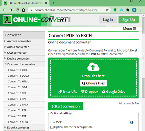Go to browser home page icon

24,10
